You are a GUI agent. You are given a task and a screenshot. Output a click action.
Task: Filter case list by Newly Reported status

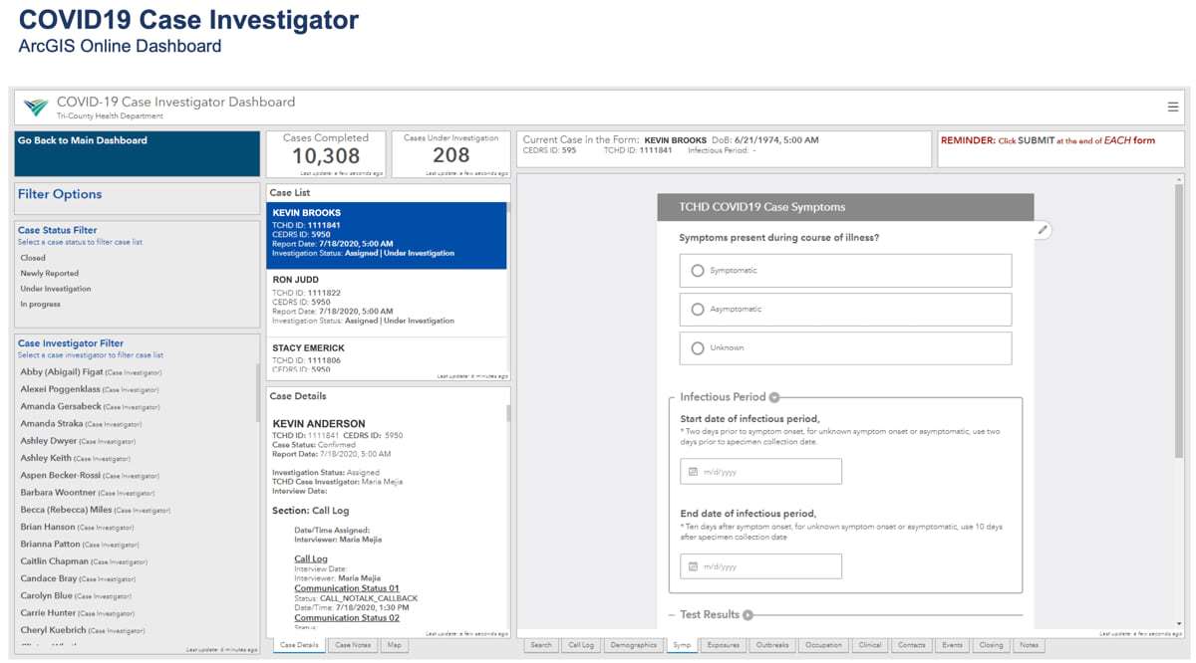(x=49, y=273)
